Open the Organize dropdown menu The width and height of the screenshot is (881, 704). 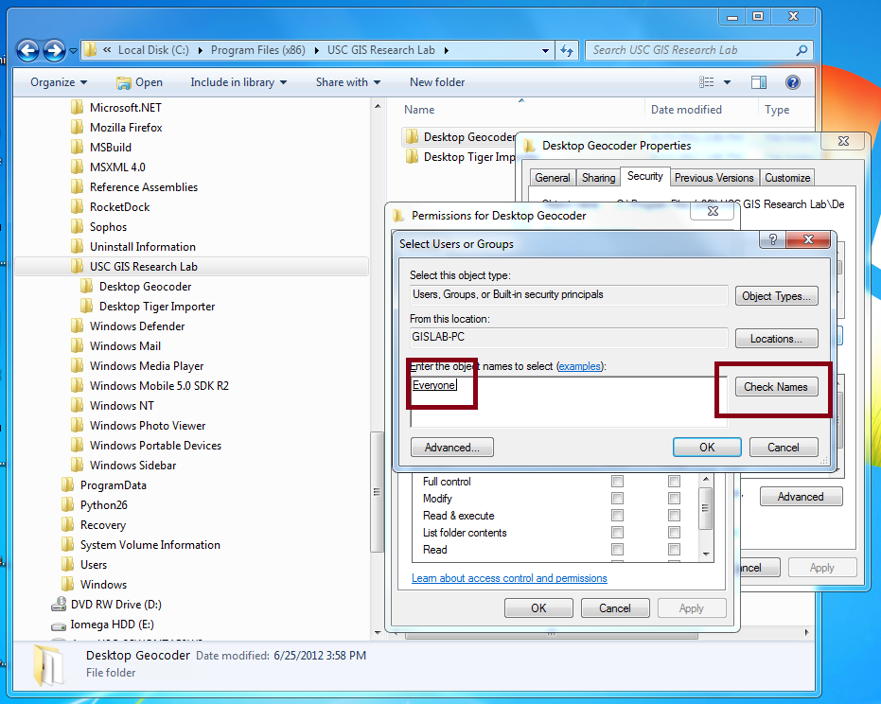pos(59,82)
